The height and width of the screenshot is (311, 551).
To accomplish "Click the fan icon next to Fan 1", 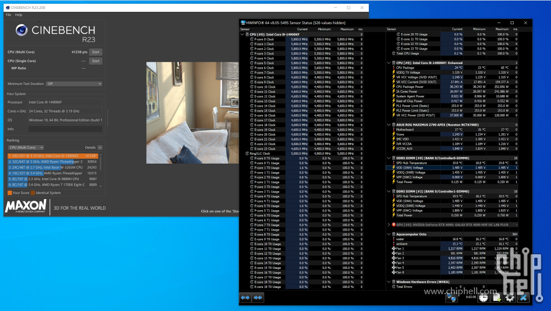I will (394, 249).
